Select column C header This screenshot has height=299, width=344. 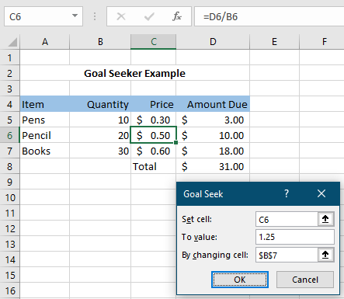click(x=154, y=42)
